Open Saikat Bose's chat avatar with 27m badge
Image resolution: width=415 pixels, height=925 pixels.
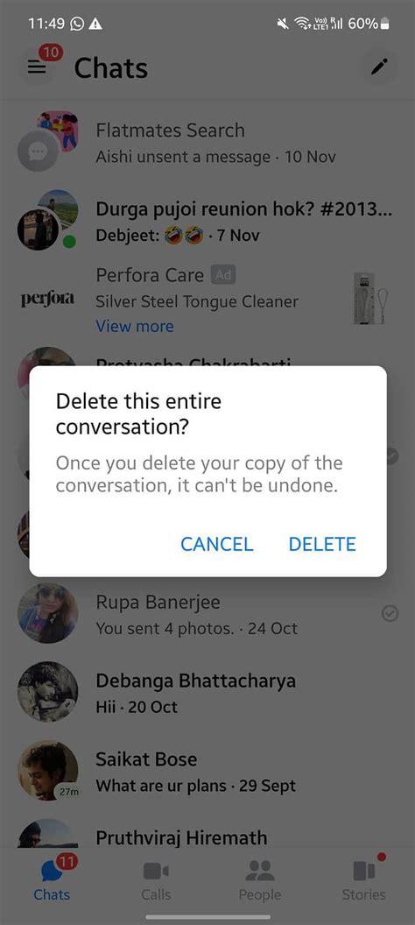point(48,771)
